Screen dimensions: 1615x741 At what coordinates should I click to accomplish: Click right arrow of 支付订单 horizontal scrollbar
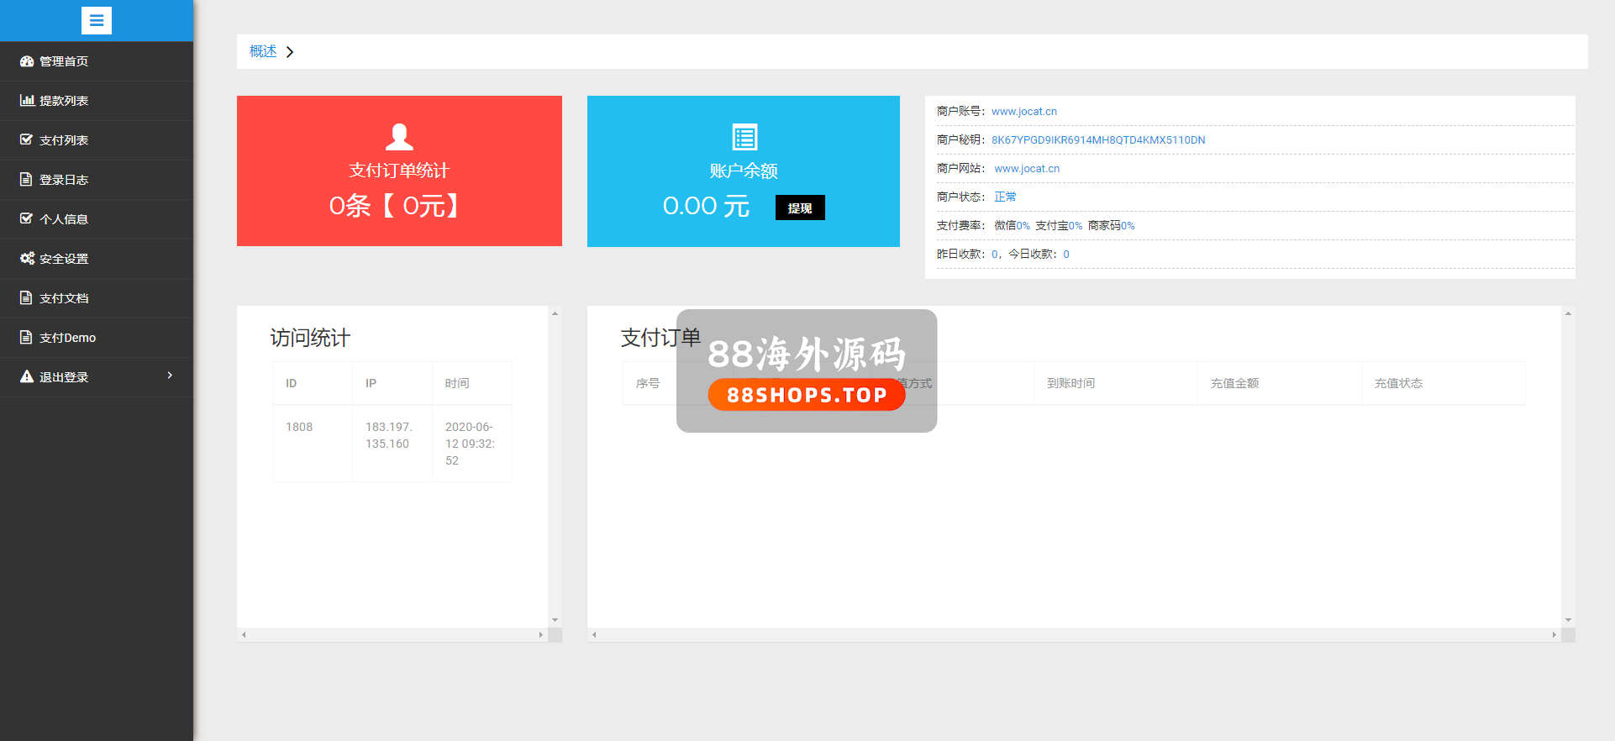[1554, 635]
